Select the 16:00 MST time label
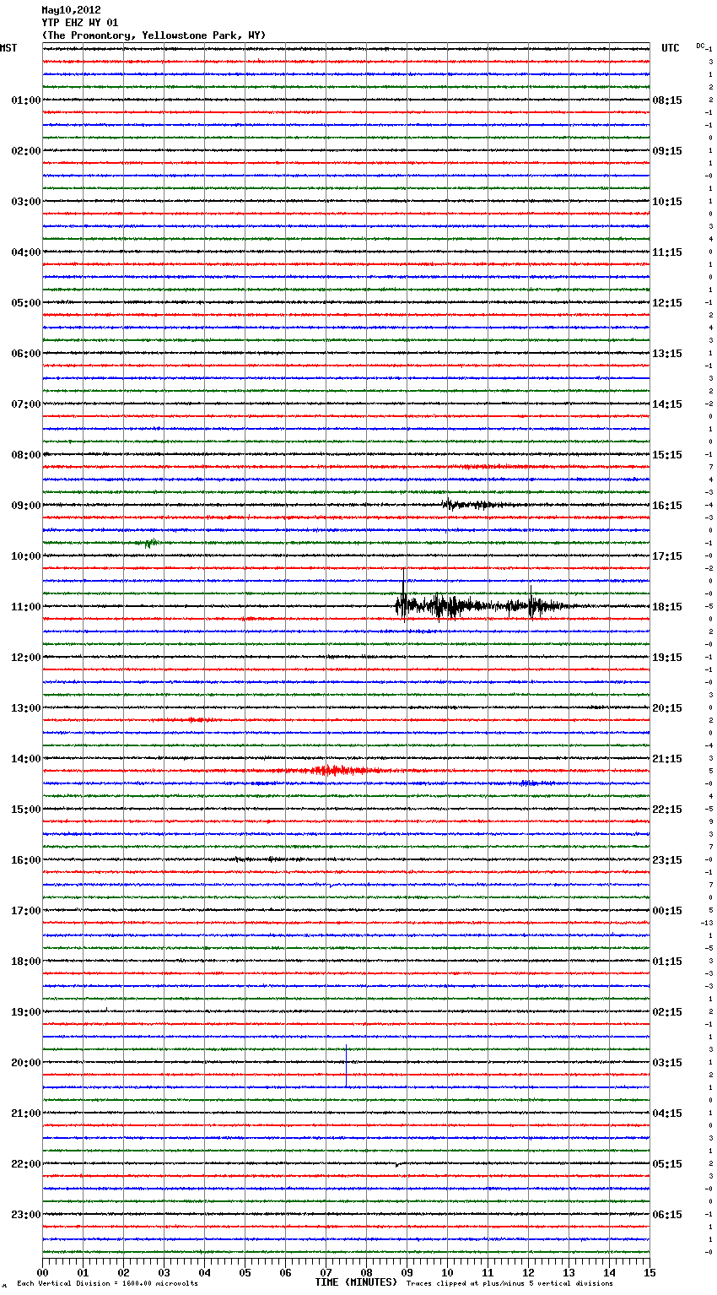The image size is (717, 1295). pos(25,860)
